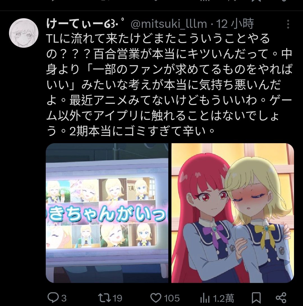Open the reply speech bubble icon
Viewport: 303px width, 306px height.
pyautogui.click(x=53, y=298)
